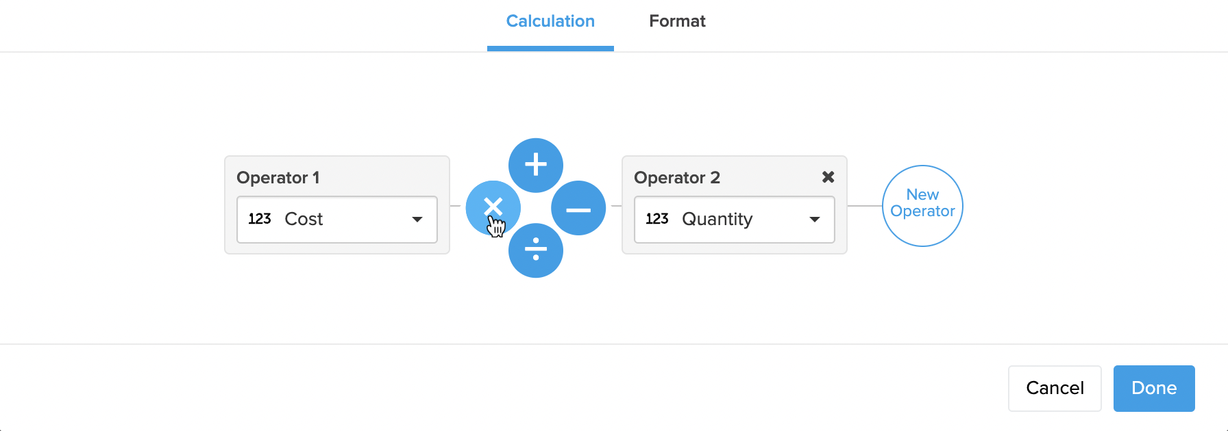Click the Cost value text
This screenshot has width=1228, height=431.
304,219
